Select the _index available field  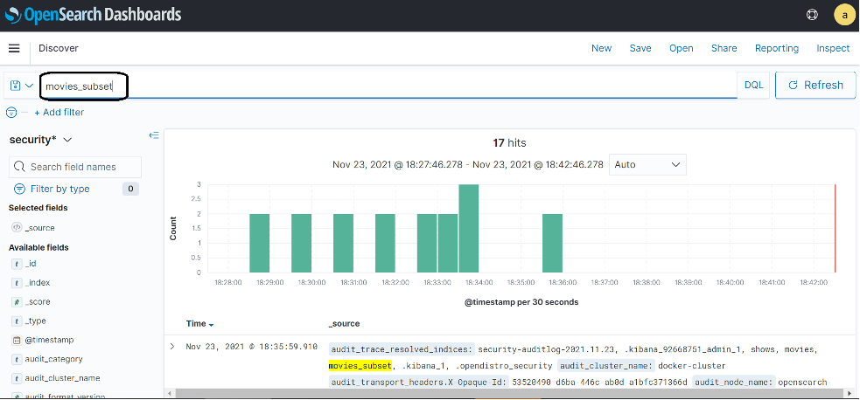click(38, 283)
